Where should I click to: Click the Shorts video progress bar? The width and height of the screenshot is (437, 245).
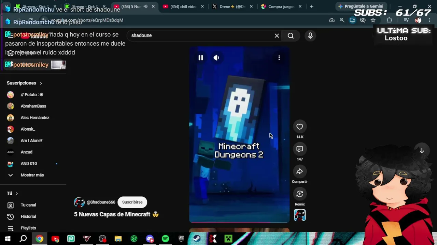point(239,222)
